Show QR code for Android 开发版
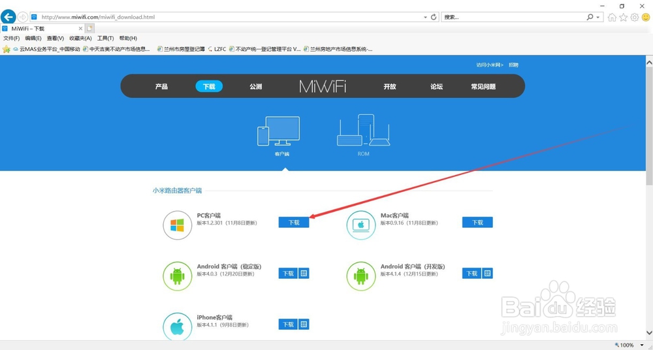Image resolution: width=653 pixels, height=350 pixels. 488,274
